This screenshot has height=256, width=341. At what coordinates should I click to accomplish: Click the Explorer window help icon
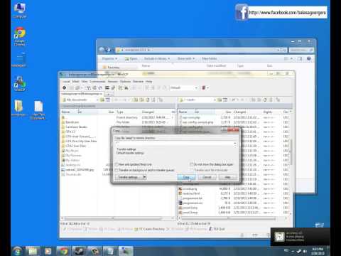(x=309, y=58)
